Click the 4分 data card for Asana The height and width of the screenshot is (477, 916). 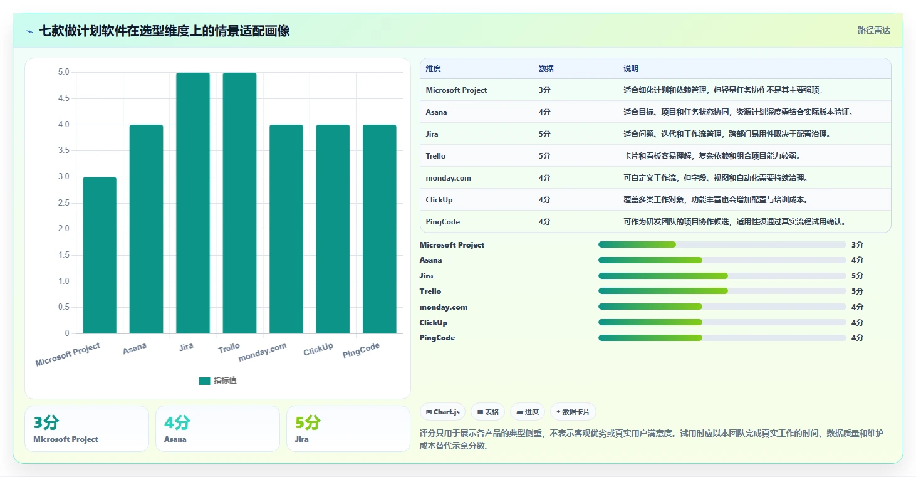[217, 429]
